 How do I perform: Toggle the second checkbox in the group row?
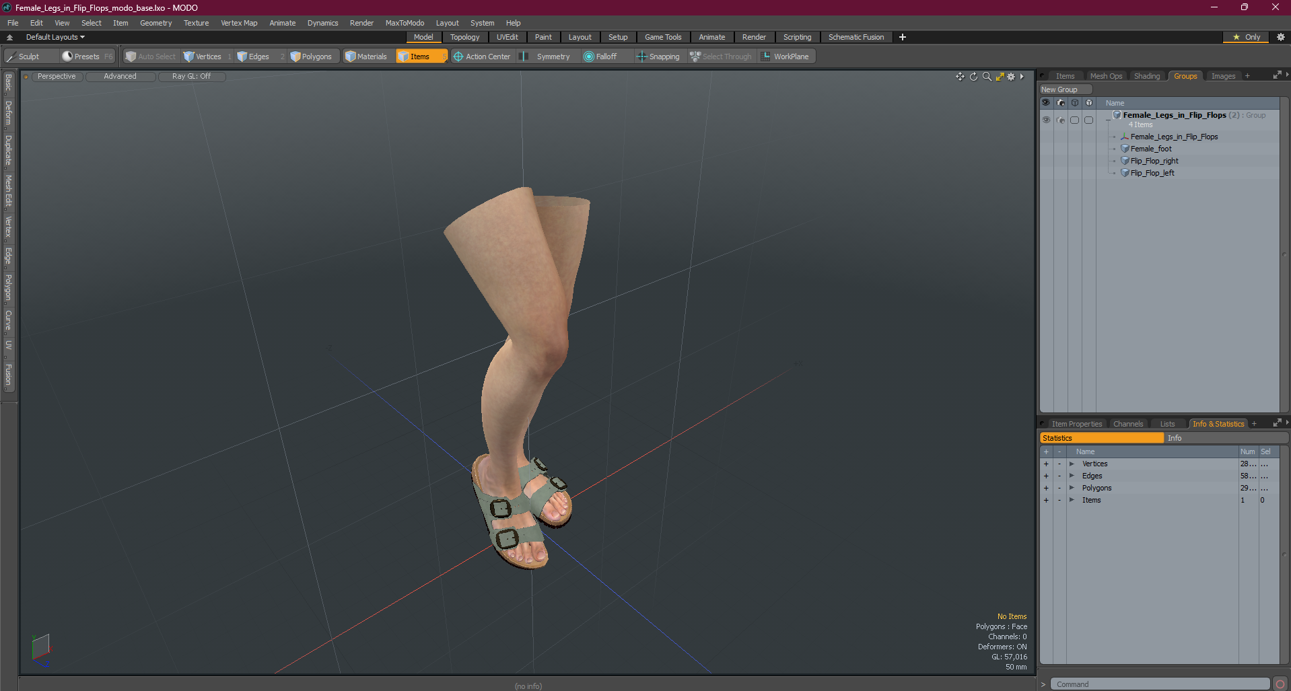pos(1088,120)
